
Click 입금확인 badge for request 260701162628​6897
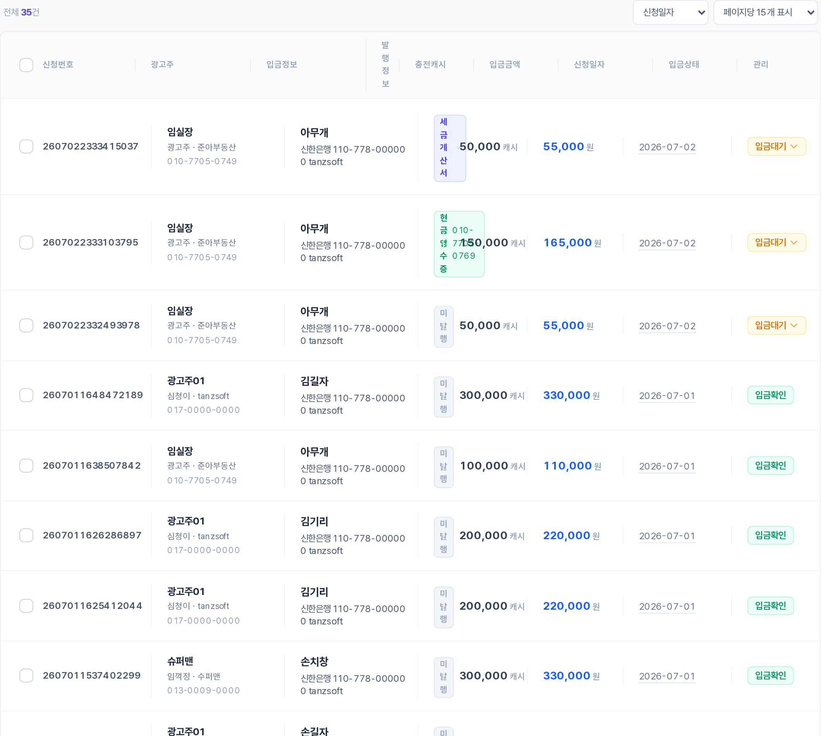point(771,535)
